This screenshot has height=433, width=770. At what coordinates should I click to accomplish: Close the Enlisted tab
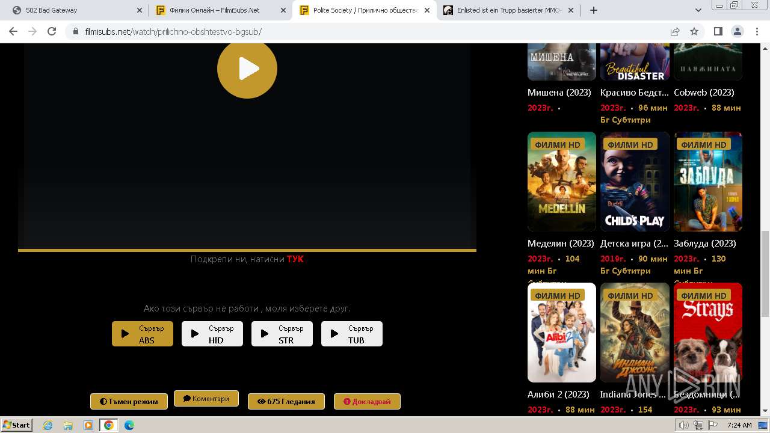(x=571, y=10)
